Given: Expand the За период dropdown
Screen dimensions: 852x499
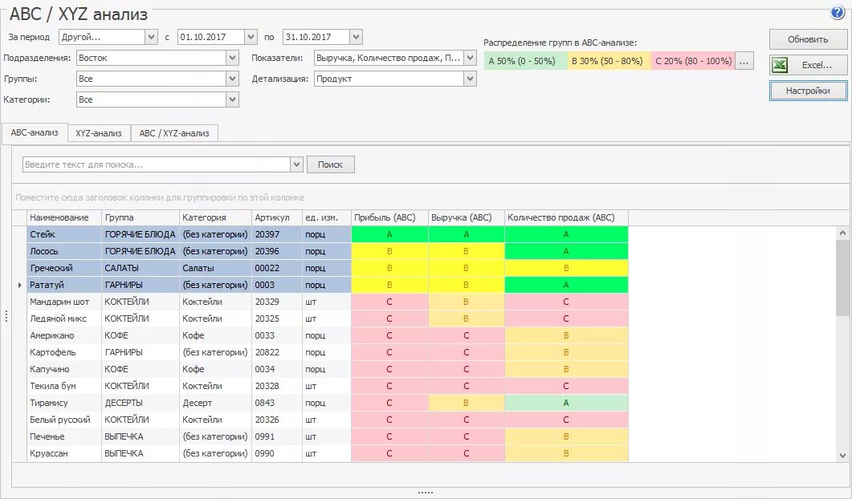Looking at the screenshot, I should (151, 37).
